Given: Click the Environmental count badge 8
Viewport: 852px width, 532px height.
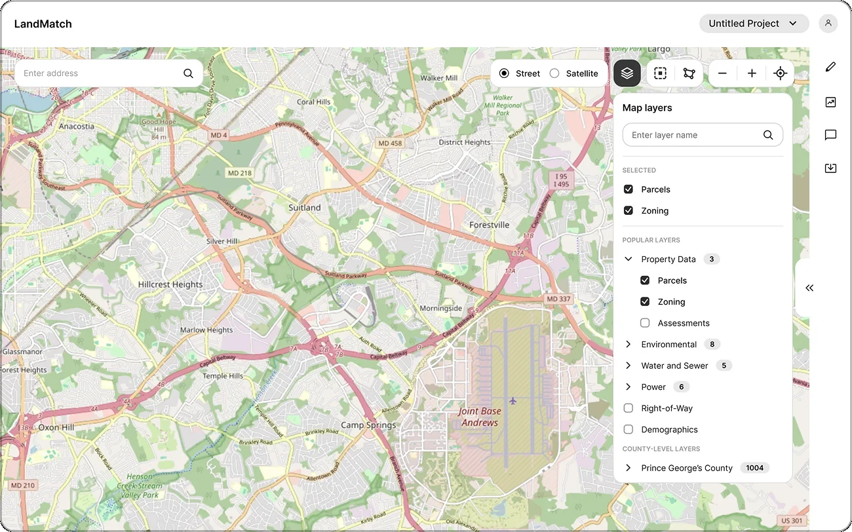Looking at the screenshot, I should (712, 345).
